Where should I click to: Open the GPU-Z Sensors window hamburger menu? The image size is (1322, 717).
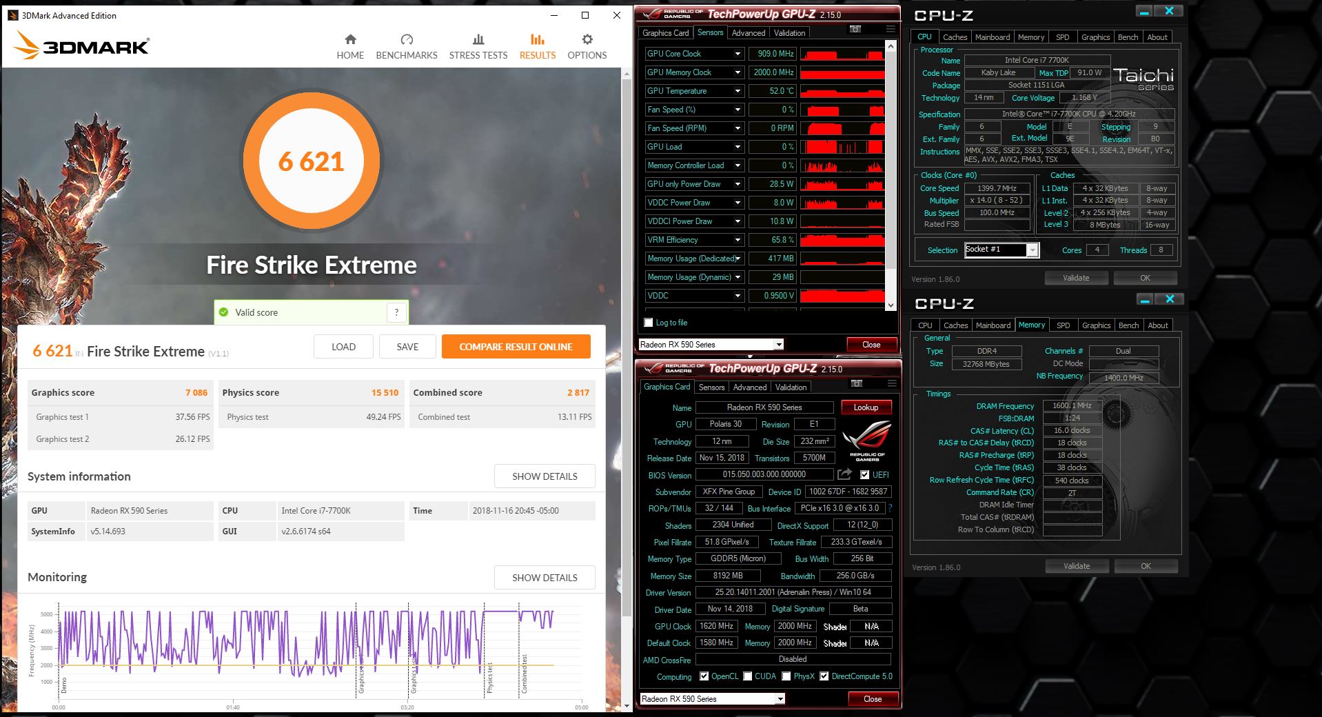pos(891,29)
